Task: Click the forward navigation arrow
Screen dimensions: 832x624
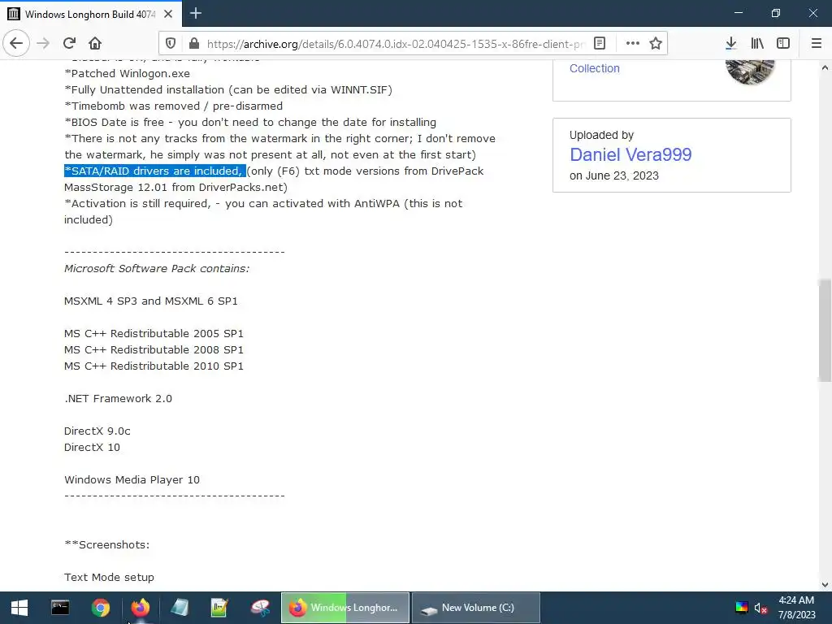Action: point(43,43)
